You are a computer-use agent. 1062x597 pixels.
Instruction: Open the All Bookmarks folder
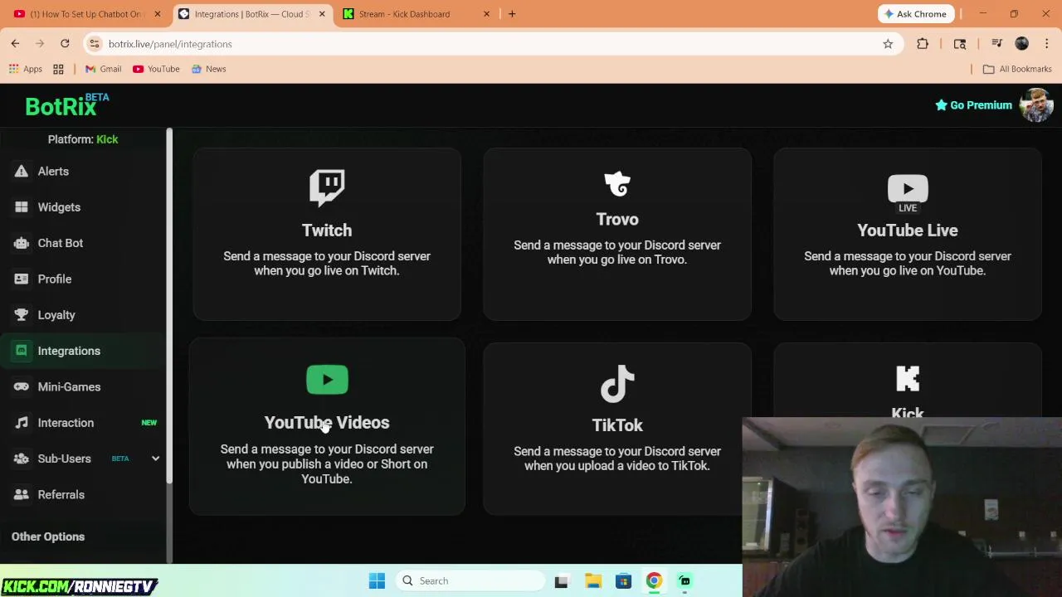[1017, 69]
